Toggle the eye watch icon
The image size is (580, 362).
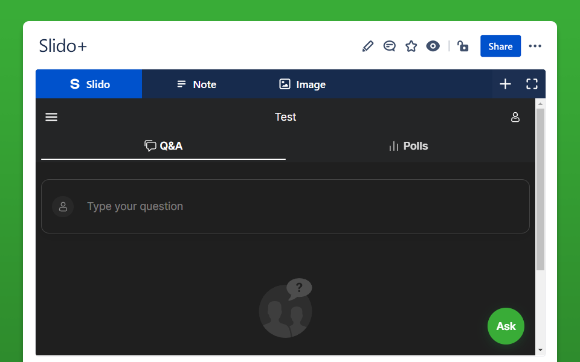coord(433,46)
